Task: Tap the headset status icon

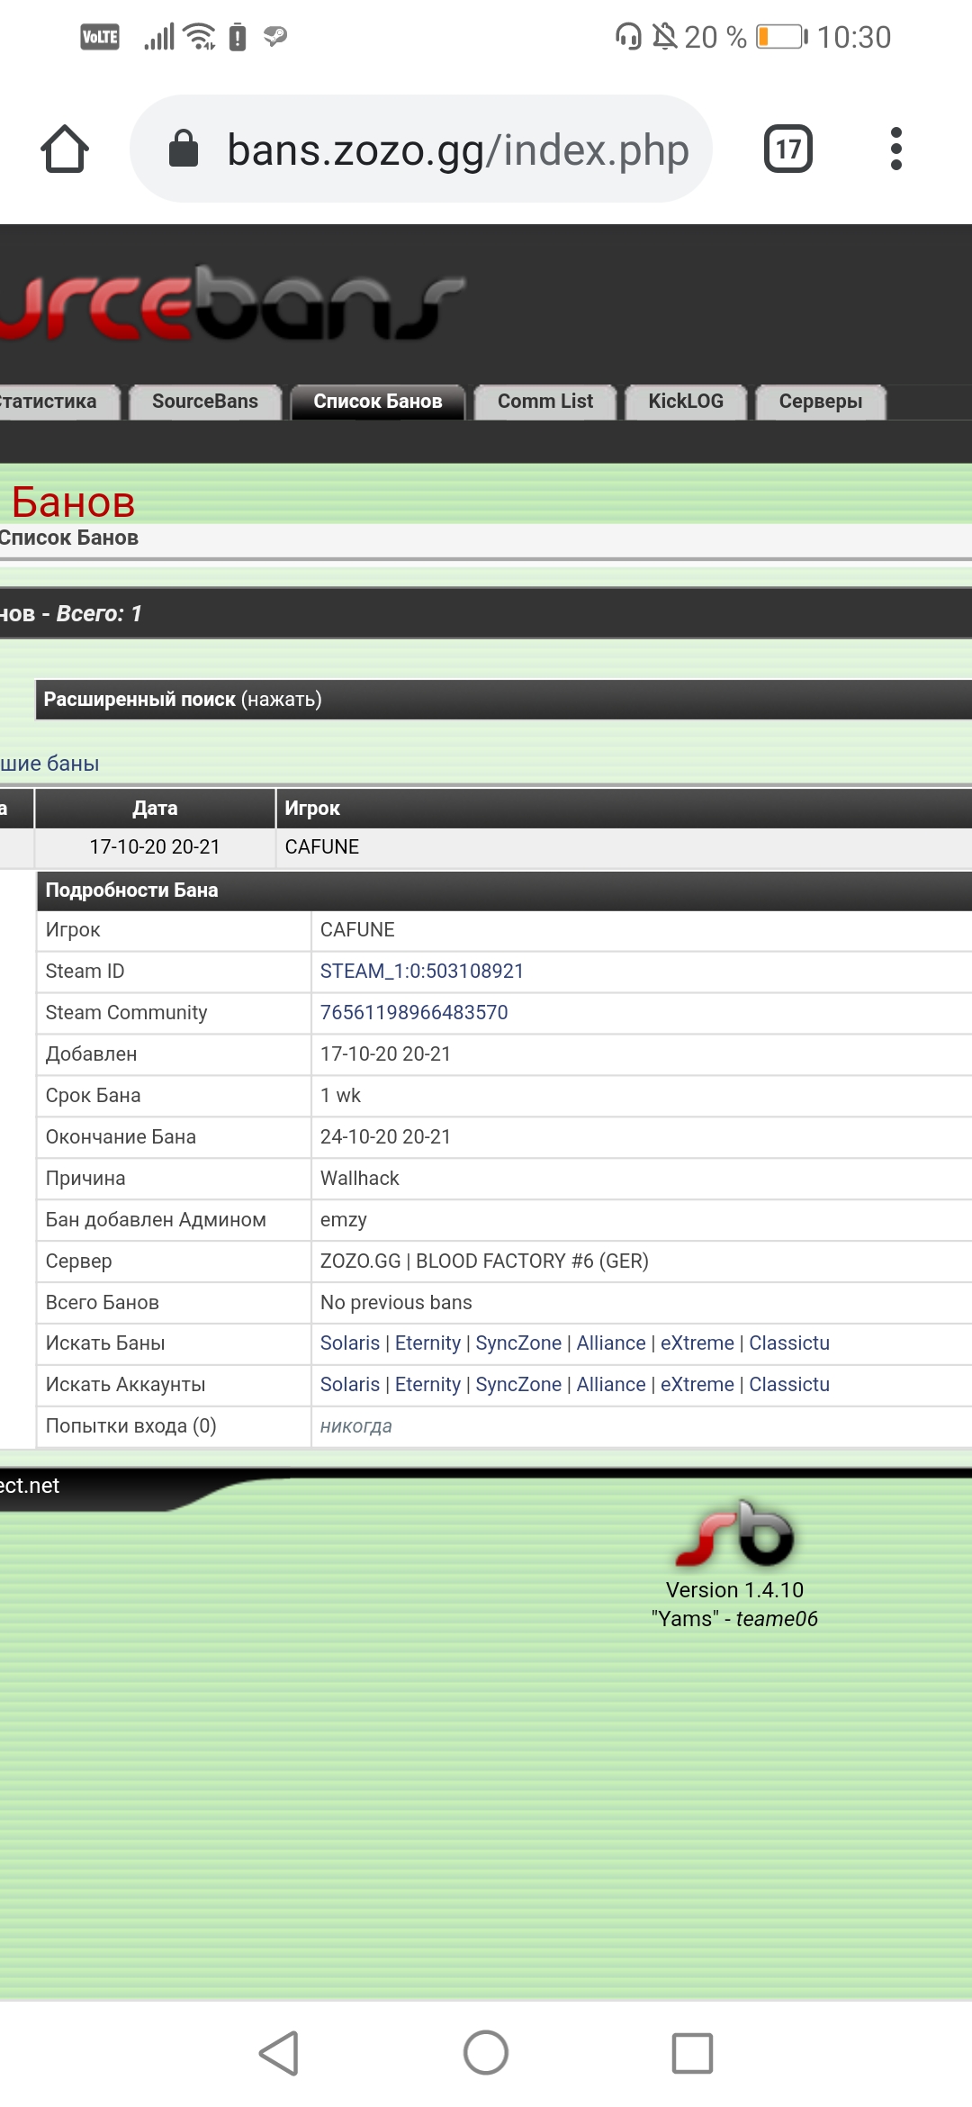Action: [628, 37]
